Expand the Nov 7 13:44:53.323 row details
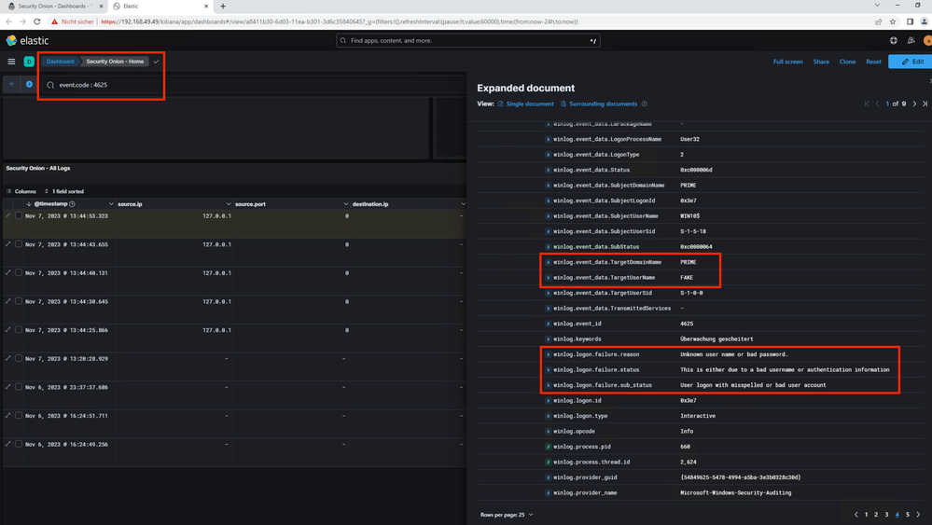 coord(7,215)
